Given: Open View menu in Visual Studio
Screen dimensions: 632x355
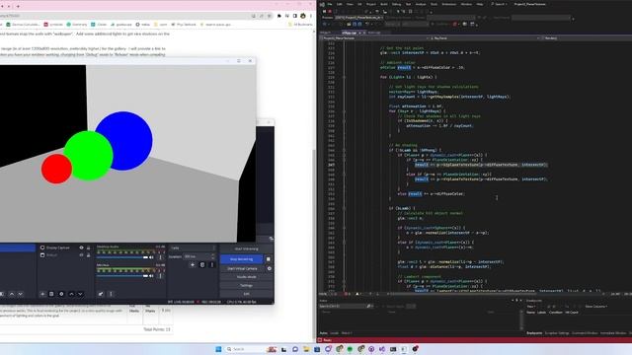Looking at the screenshot, I should pyautogui.click(x=350, y=4).
